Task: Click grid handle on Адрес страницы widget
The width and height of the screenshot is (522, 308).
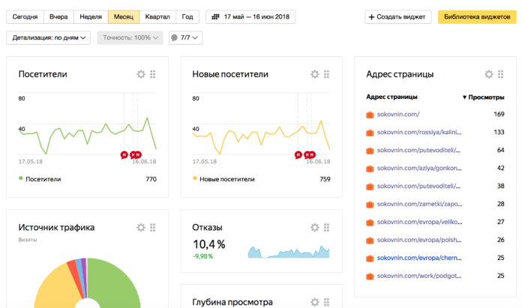Action: 502,74
